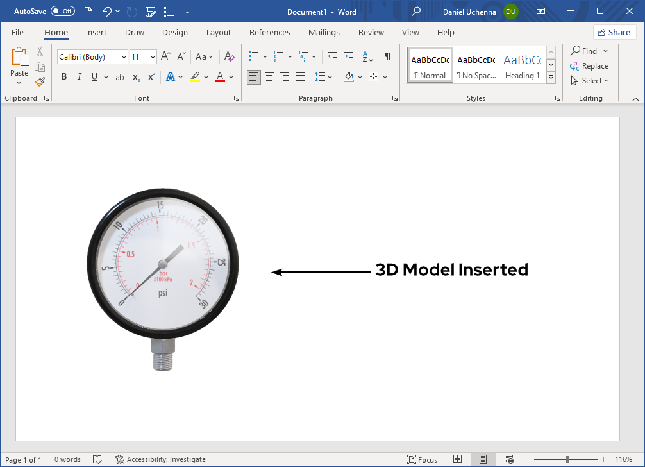Click the Clear All Formatting icon
645x467 pixels.
point(229,56)
